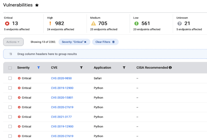Open the Application column filter funnel
Image resolution: width=207 pixels, height=139 pixels.
[x=124, y=68]
